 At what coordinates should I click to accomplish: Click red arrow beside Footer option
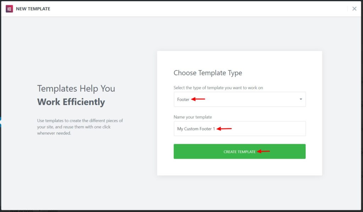click(199, 99)
